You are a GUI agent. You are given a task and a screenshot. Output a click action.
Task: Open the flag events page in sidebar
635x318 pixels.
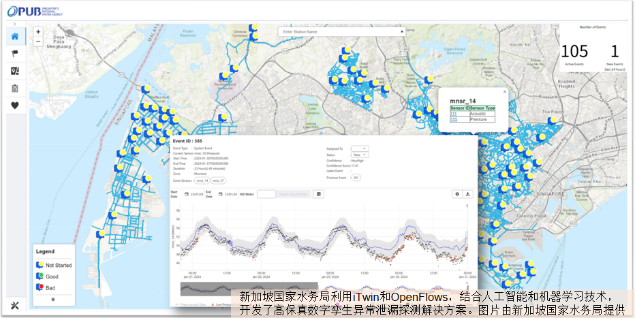click(x=15, y=53)
